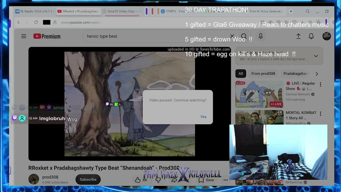Viewport: 341px width, 192px height.
Task: Reload the page with the refresh icon
Action: click(x=36, y=22)
